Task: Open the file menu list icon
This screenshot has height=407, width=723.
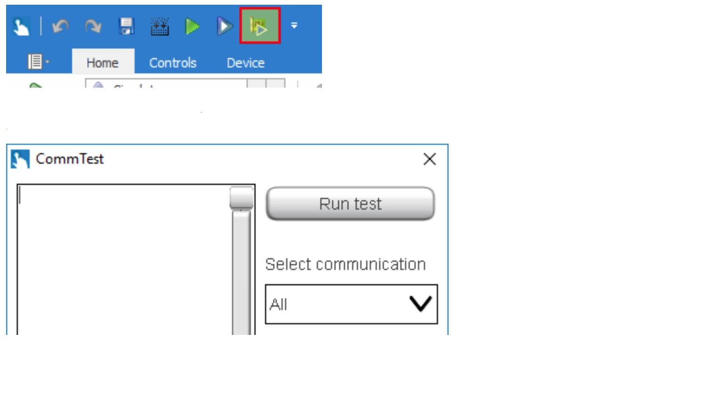Action: (x=38, y=62)
